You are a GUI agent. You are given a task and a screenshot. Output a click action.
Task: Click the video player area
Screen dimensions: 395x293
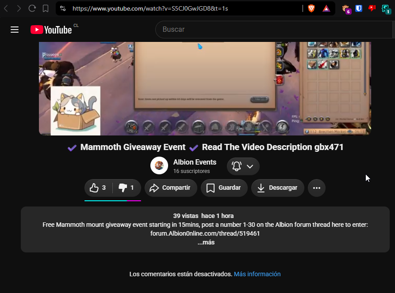click(205, 88)
